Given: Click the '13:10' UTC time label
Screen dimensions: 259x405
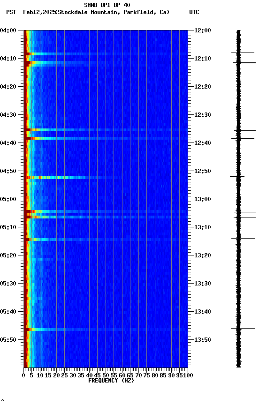Looking at the screenshot, I should tap(203, 227).
